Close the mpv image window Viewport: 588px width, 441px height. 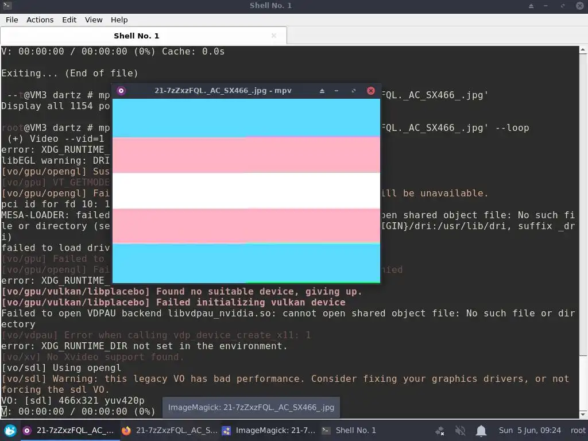(x=370, y=91)
